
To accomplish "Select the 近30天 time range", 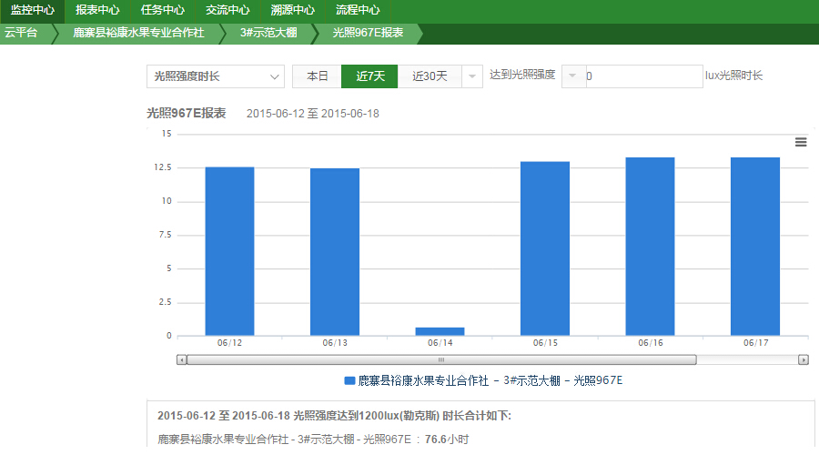I will 430,76.
